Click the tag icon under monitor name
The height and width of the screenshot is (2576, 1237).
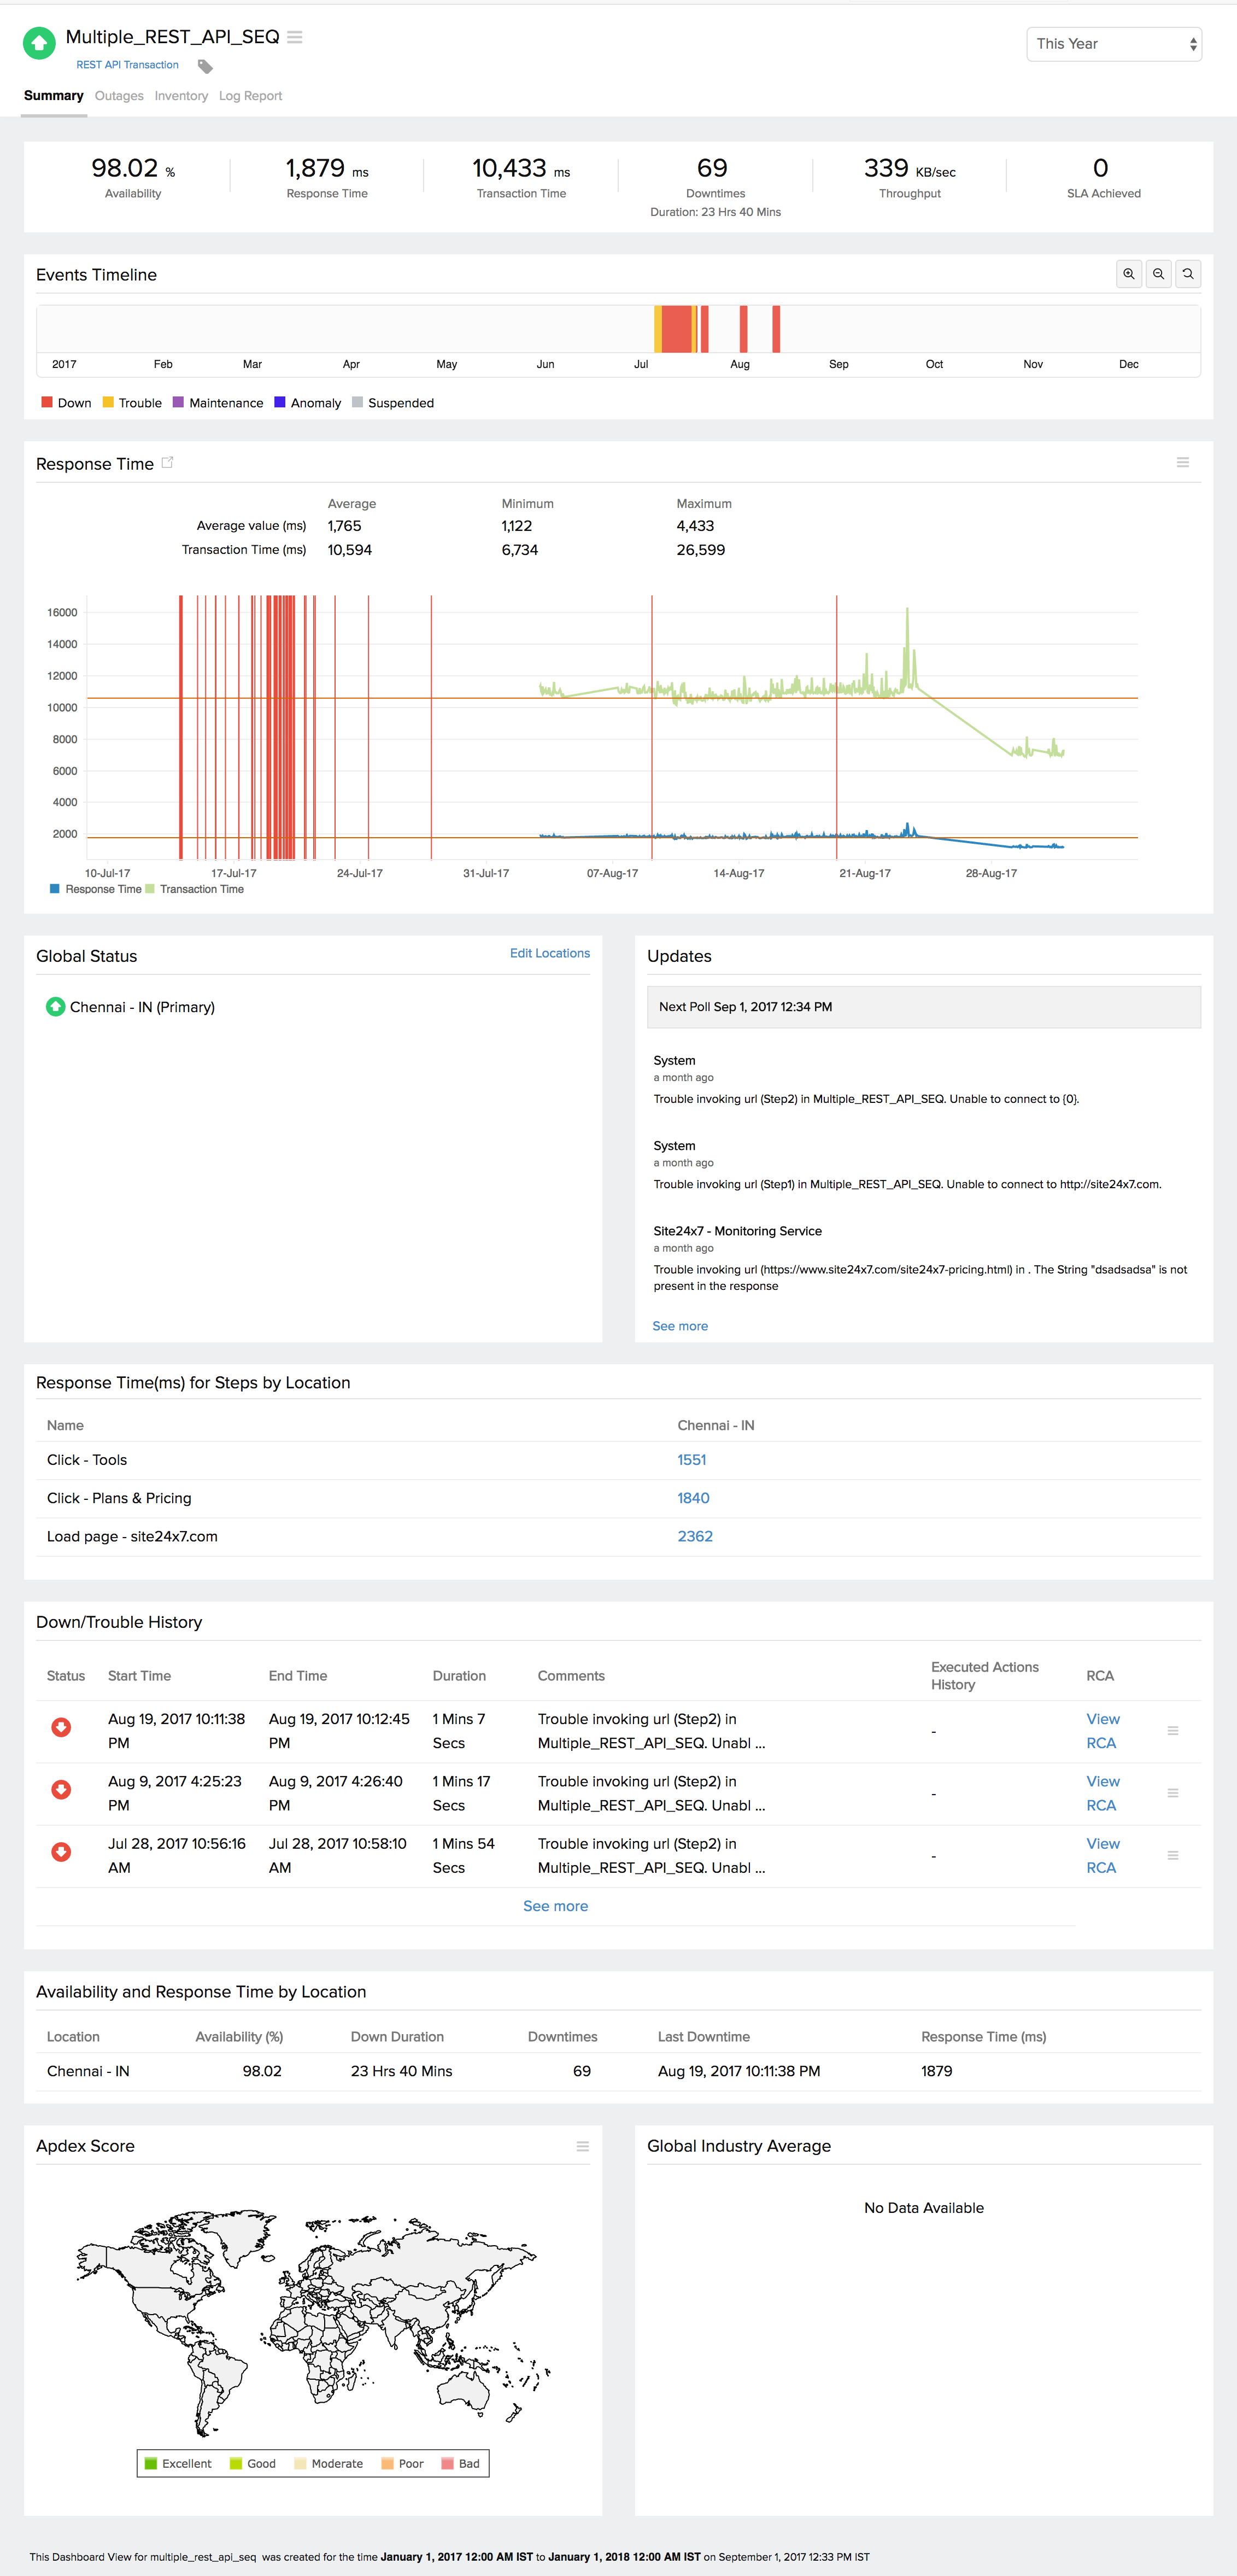click(205, 67)
